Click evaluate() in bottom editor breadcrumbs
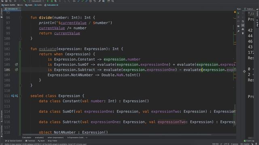 coord(39,137)
